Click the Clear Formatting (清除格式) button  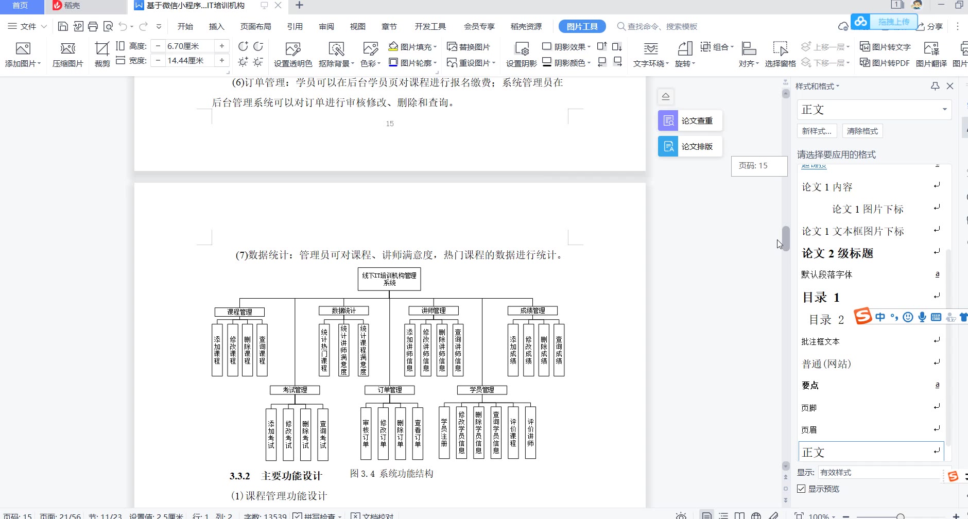click(862, 131)
